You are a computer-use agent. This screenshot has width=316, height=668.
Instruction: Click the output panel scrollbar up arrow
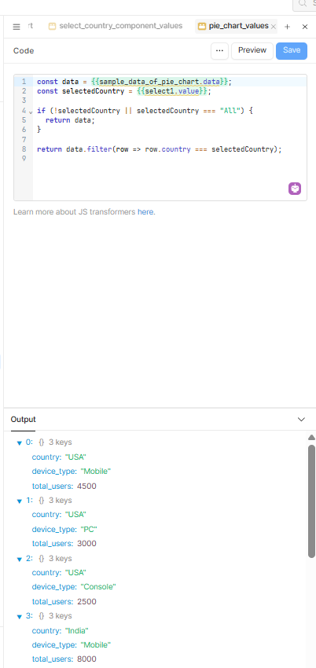tap(311, 438)
